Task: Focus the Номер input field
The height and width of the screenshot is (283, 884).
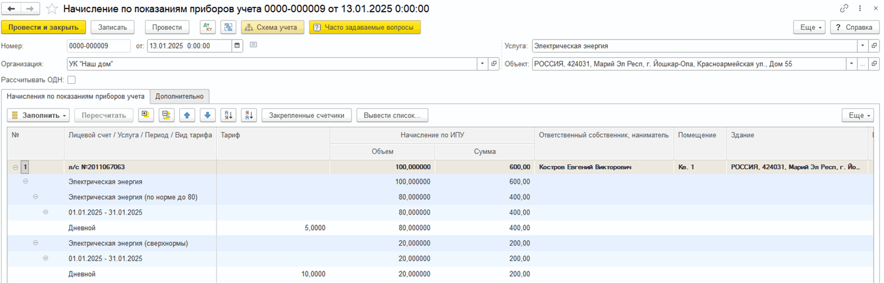Action: click(x=98, y=46)
